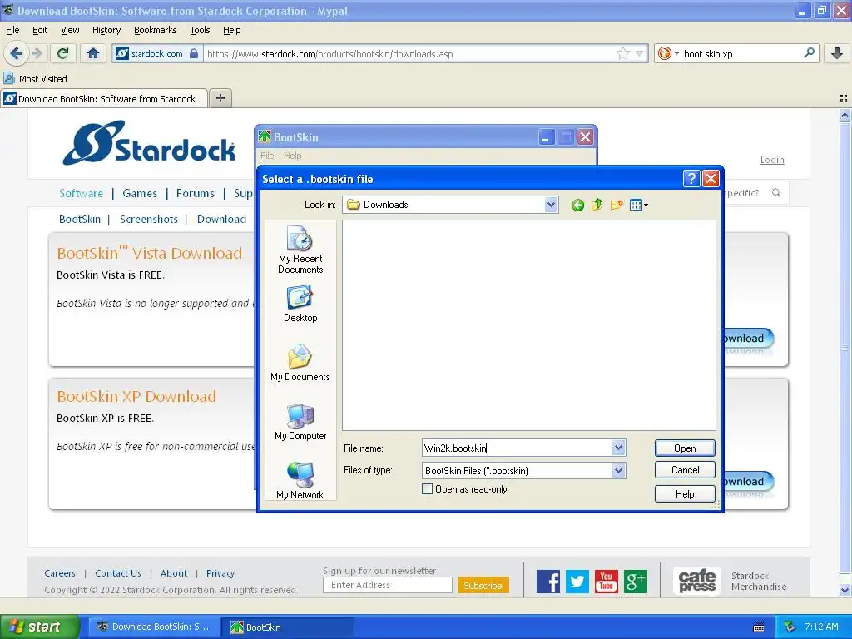The image size is (852, 639).
Task: Open the Games link on Stardock
Action: pos(140,193)
